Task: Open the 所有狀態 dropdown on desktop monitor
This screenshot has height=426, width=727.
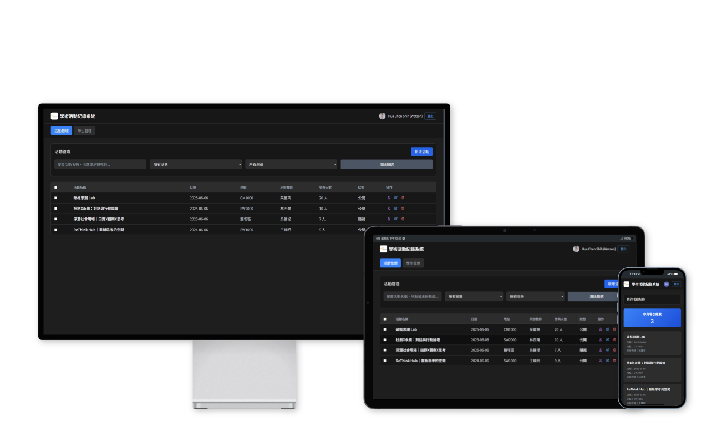Action: coord(196,165)
